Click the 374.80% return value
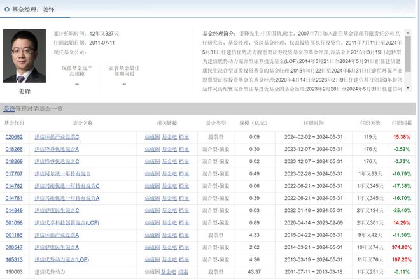The image size is (420, 279). point(402,247)
